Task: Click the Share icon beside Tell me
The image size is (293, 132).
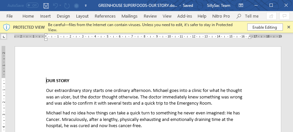Action: coord(271,16)
